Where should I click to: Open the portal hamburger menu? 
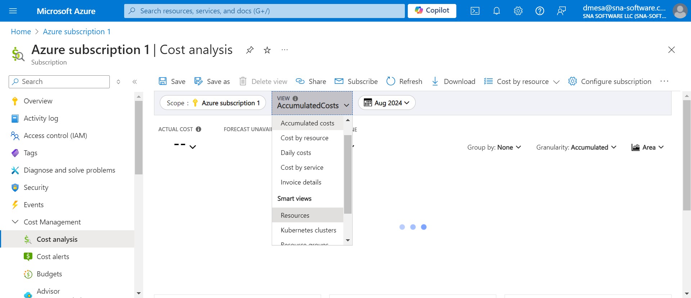point(13,11)
